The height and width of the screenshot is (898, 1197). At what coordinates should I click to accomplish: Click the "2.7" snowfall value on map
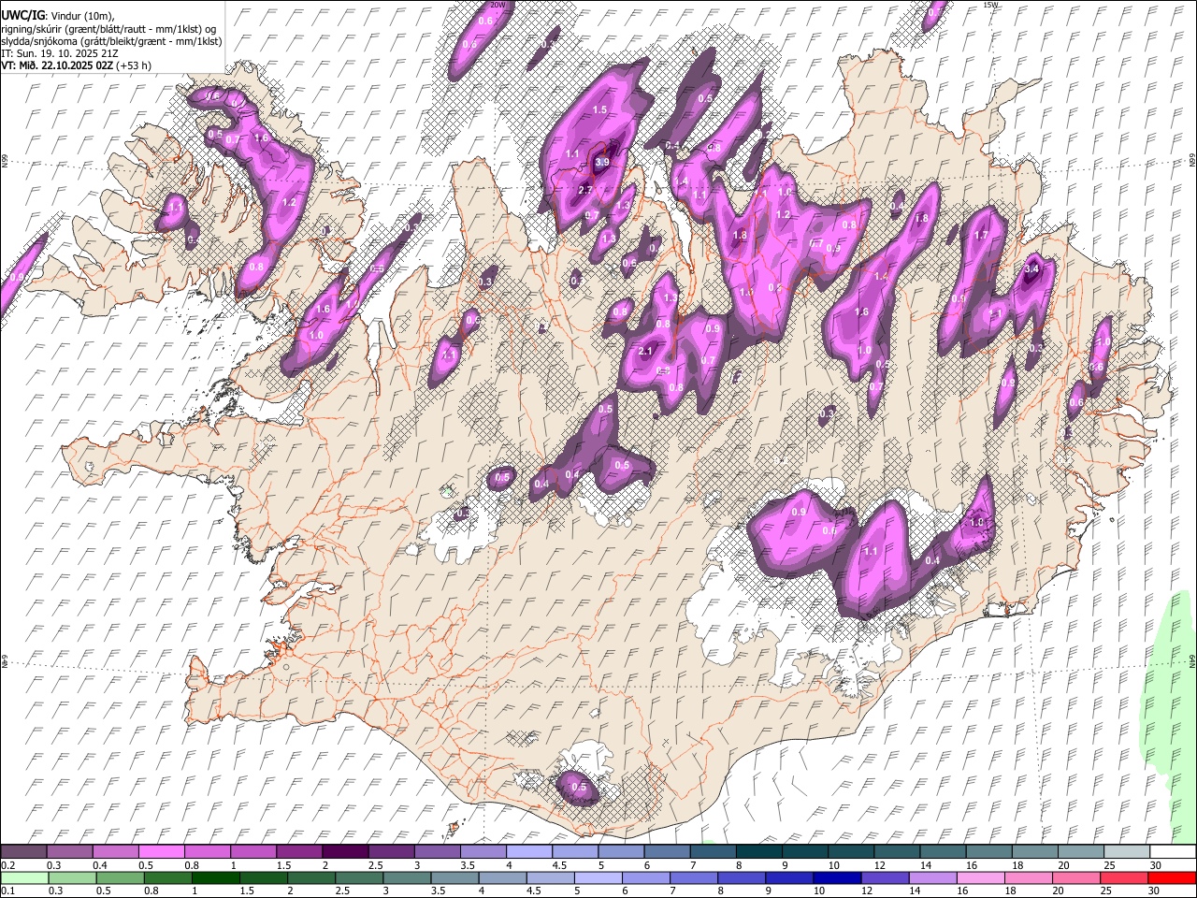point(585,191)
